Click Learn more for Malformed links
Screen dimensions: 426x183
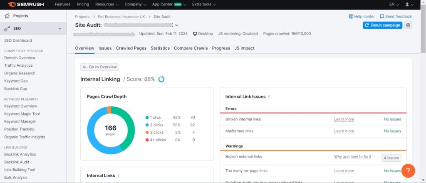tap(344, 131)
